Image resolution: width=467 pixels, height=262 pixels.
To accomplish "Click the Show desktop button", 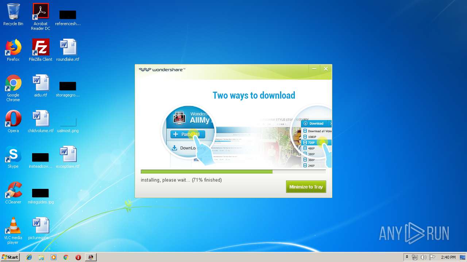I will pos(463,257).
